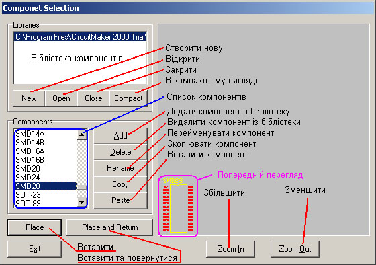Click the Delete component button
The height and width of the screenshot is (265, 376).
click(x=120, y=152)
